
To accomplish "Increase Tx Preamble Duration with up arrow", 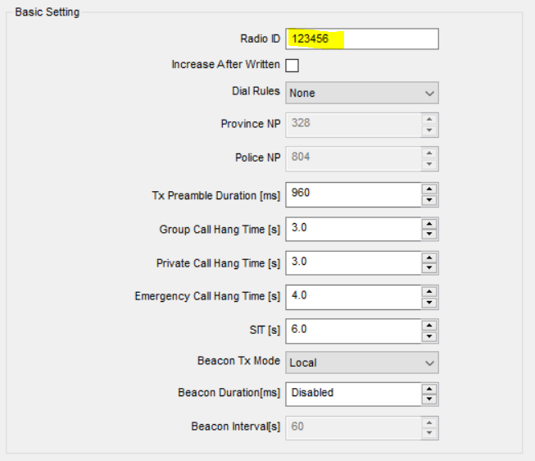I will 429,189.
